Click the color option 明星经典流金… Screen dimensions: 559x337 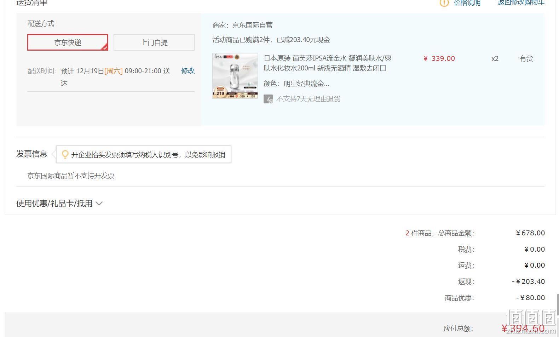point(306,84)
